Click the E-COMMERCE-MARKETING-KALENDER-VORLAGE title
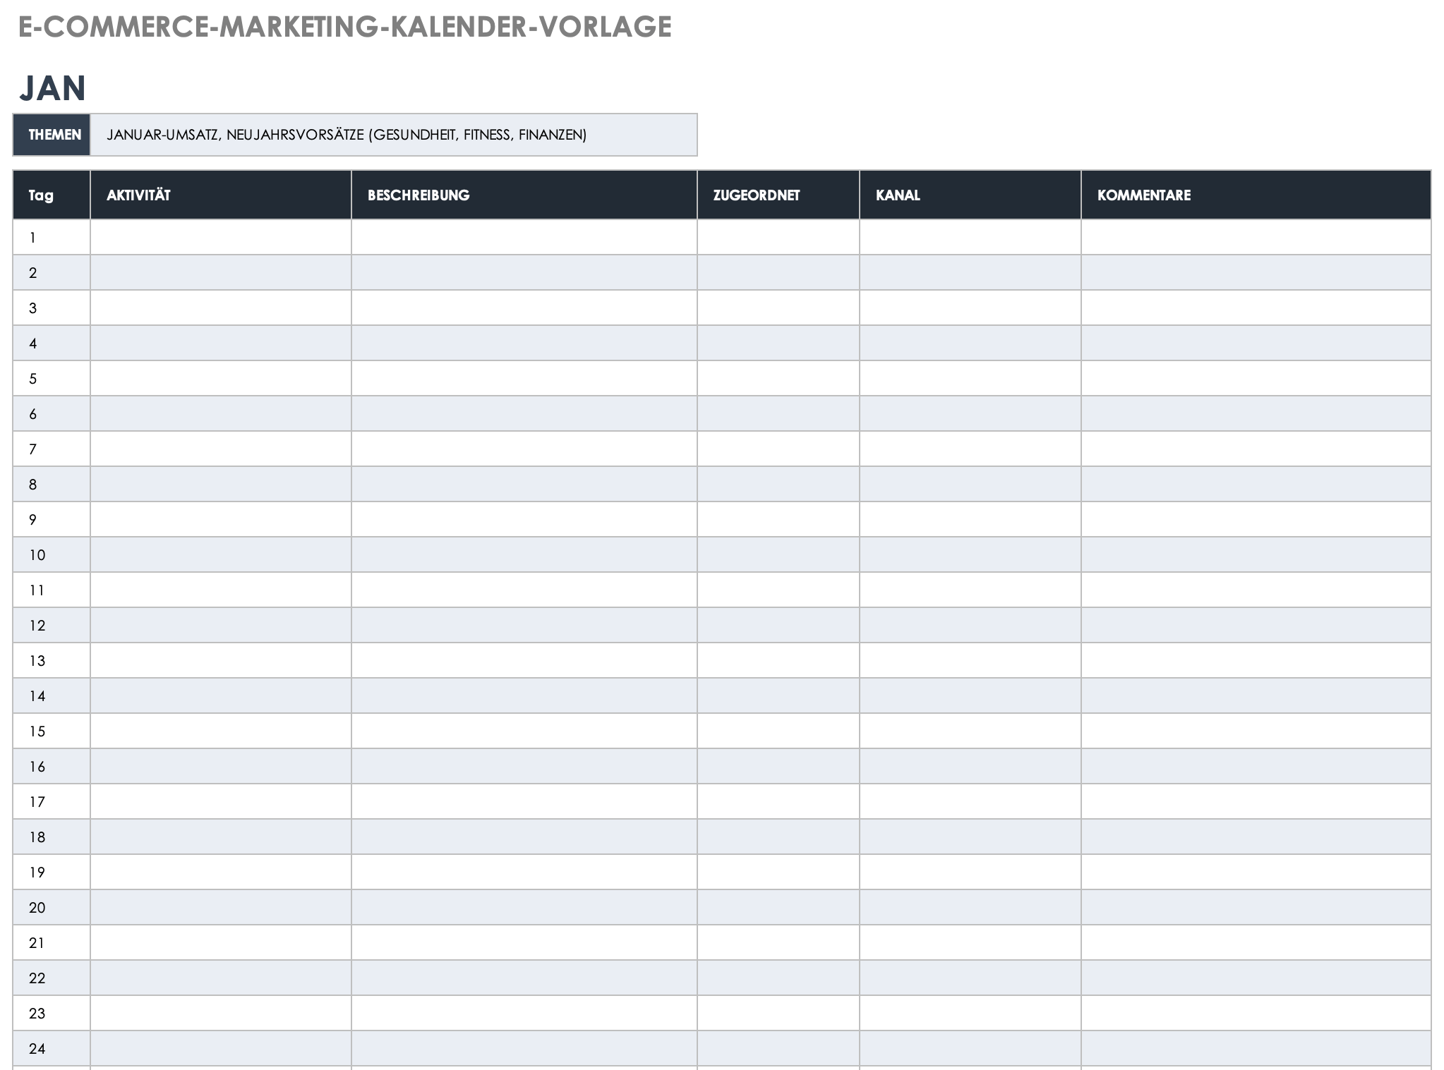Image resolution: width=1444 pixels, height=1070 pixels. point(344,28)
